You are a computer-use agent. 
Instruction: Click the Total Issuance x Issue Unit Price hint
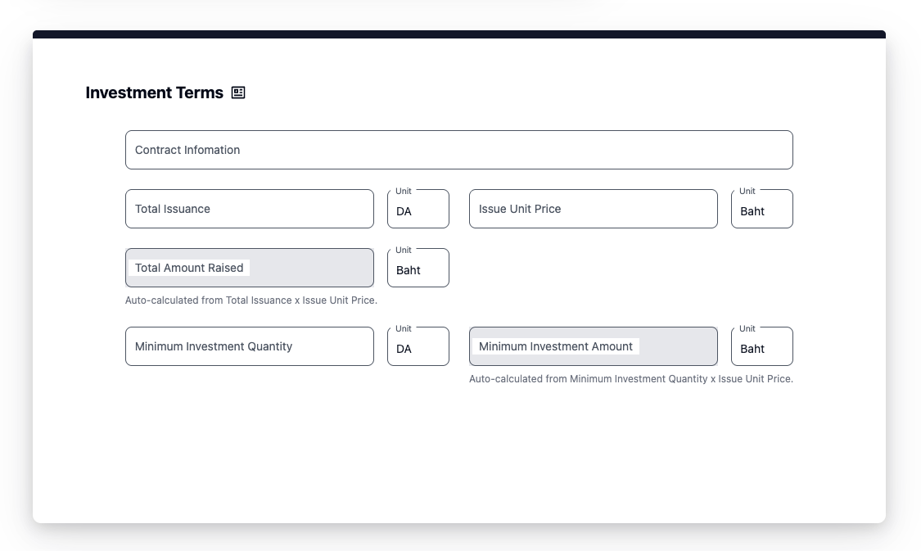pos(251,300)
